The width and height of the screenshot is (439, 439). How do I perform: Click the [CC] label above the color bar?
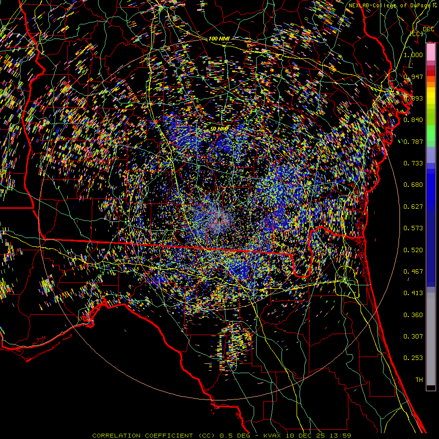click(417, 34)
